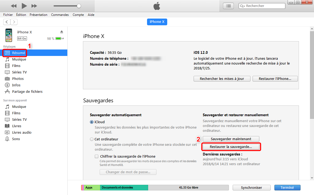This screenshot has width=314, height=195.
Task: Click Restaurer la sauvegarde button
Action: point(231,147)
